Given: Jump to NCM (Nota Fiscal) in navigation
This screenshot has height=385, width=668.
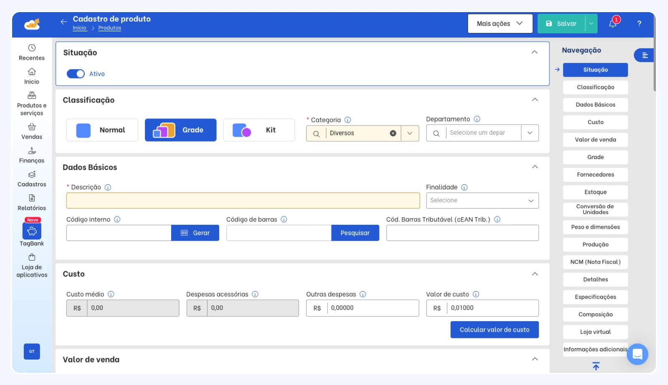Looking at the screenshot, I should pyautogui.click(x=595, y=262).
